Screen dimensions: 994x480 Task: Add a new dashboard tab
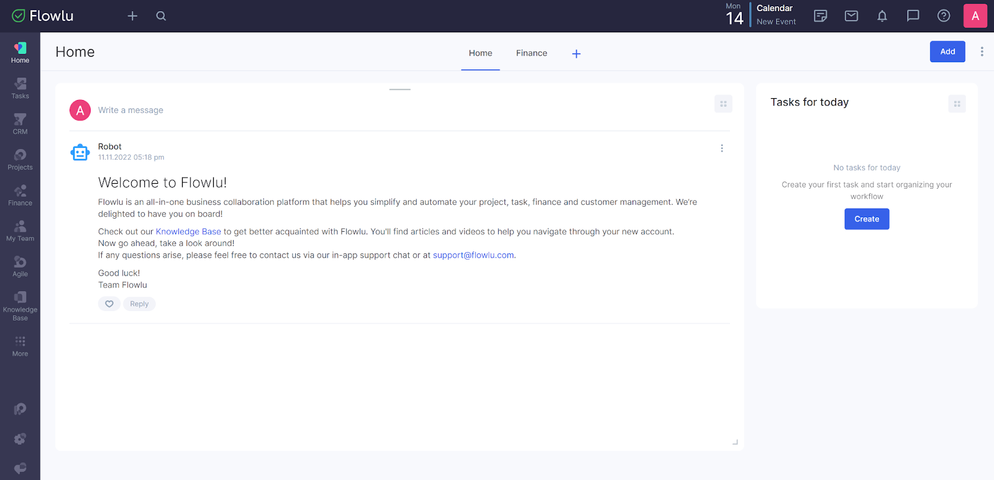click(576, 54)
